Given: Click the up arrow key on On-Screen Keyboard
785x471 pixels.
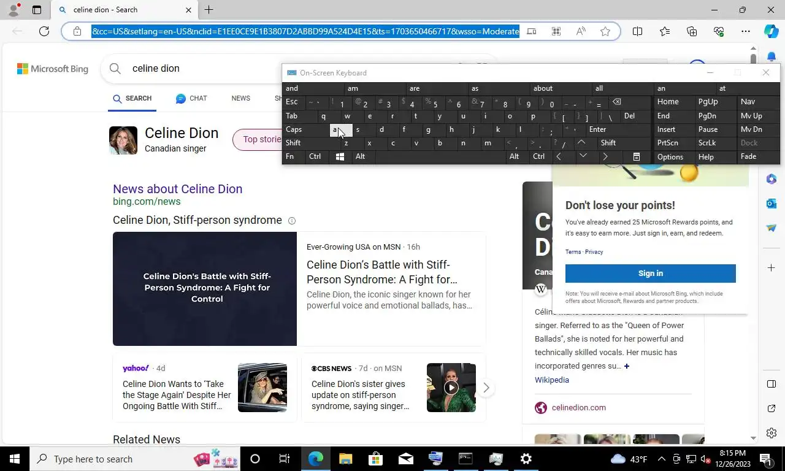Looking at the screenshot, I should (x=581, y=143).
